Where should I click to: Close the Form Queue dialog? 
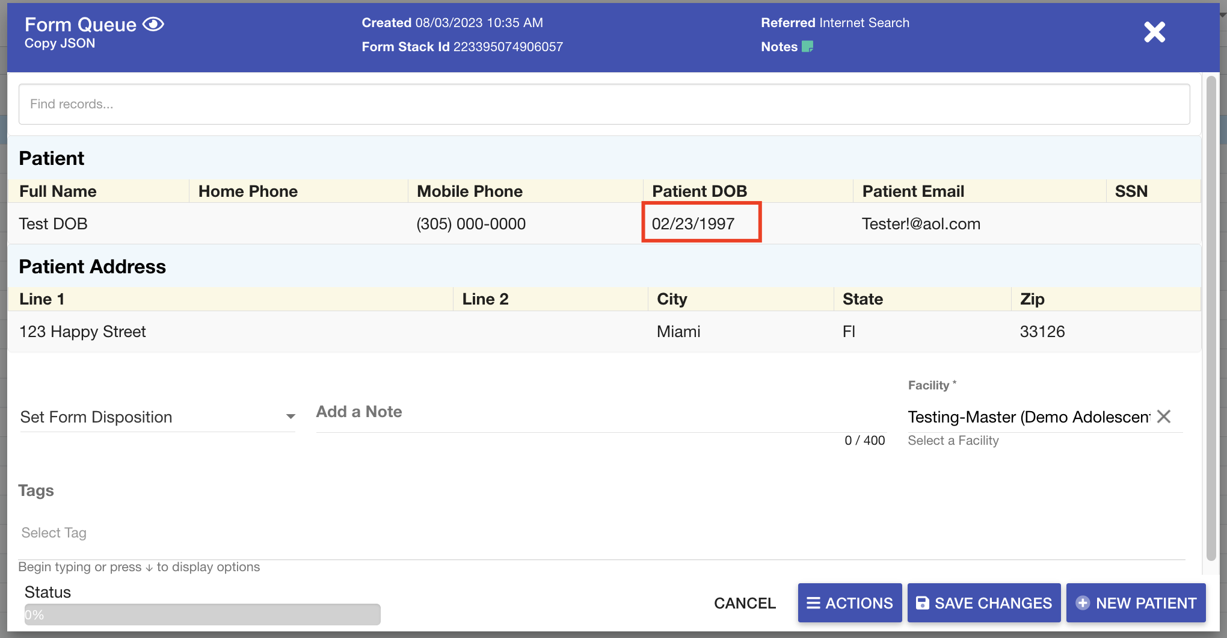point(1154,32)
